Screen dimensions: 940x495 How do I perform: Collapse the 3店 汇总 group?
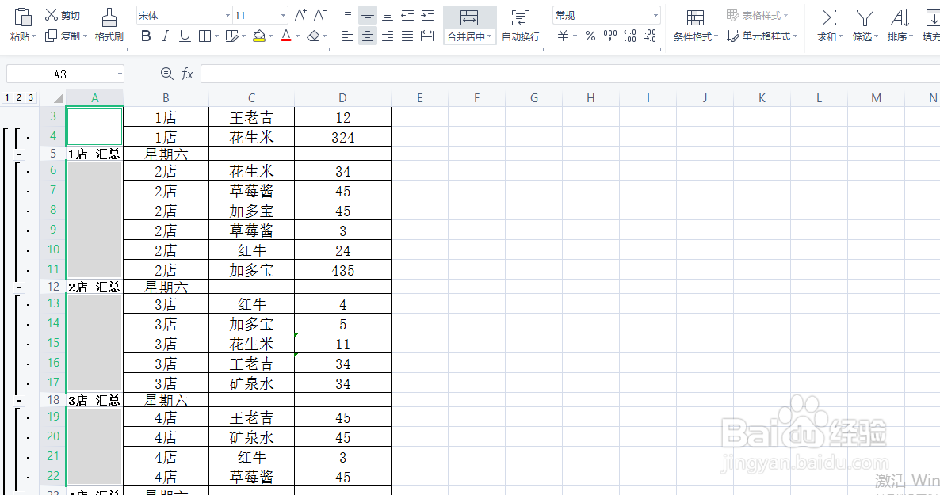[19, 400]
